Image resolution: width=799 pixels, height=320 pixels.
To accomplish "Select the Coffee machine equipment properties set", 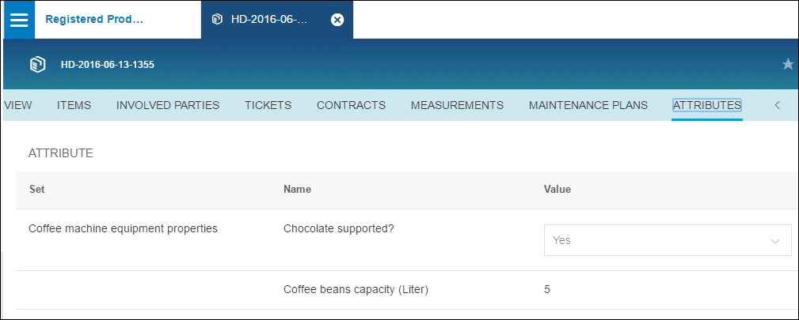I will [x=123, y=229].
